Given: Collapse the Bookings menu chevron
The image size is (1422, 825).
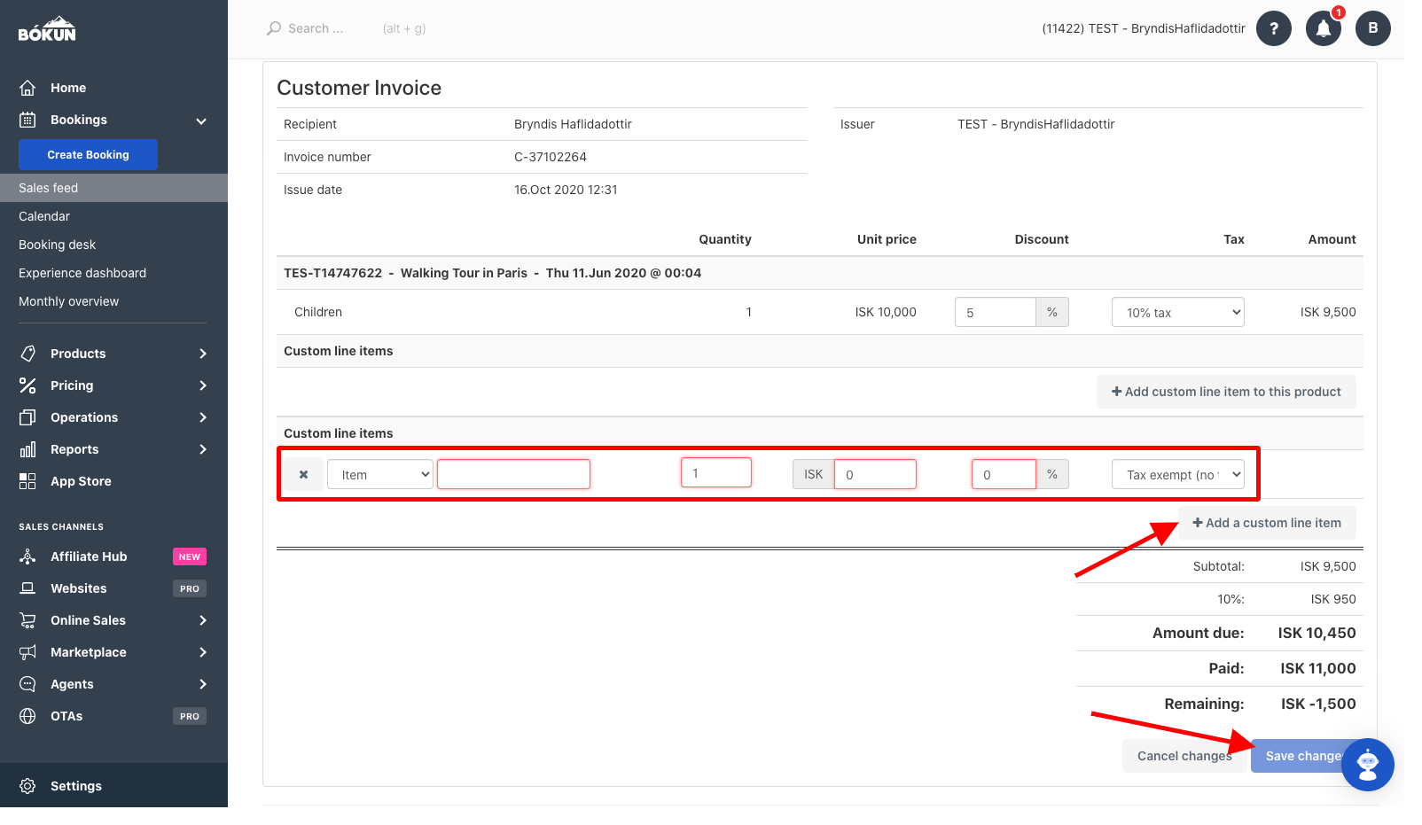Looking at the screenshot, I should pos(201,121).
